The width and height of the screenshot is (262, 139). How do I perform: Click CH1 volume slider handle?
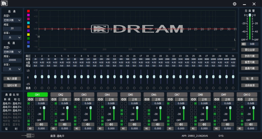tap(44, 108)
